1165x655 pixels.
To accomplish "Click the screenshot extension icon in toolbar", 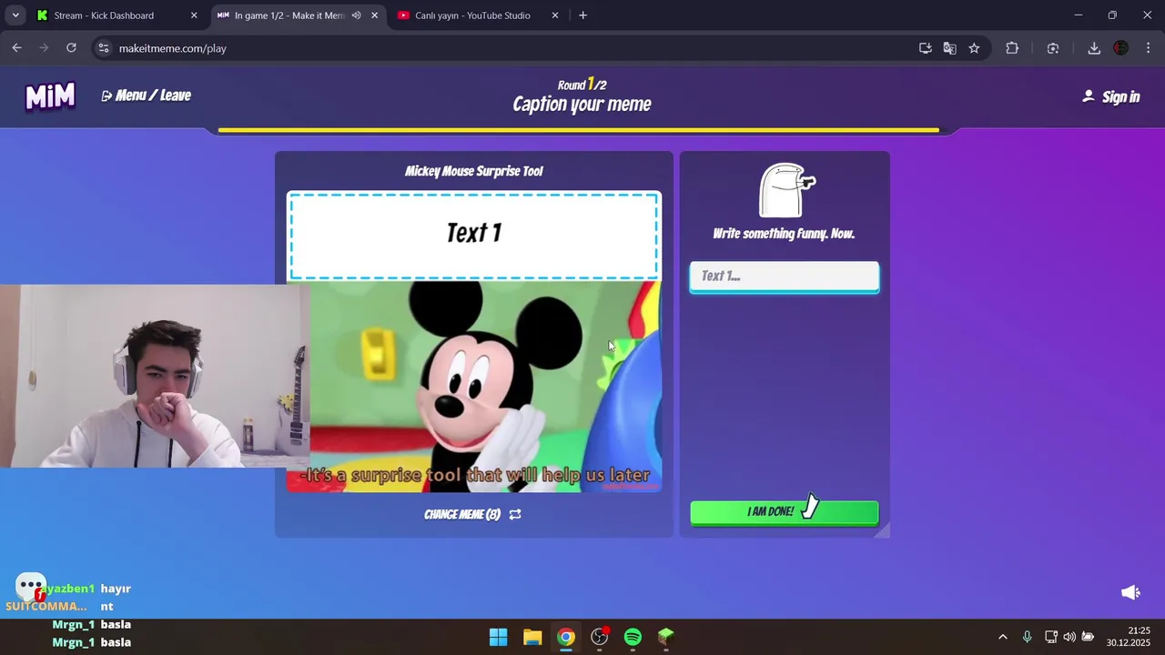I will 1053,48.
